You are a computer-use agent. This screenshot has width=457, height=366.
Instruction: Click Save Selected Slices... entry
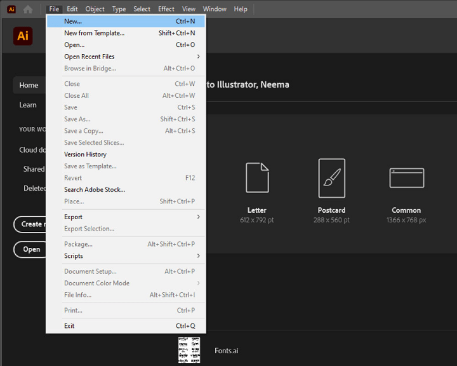pos(126,142)
